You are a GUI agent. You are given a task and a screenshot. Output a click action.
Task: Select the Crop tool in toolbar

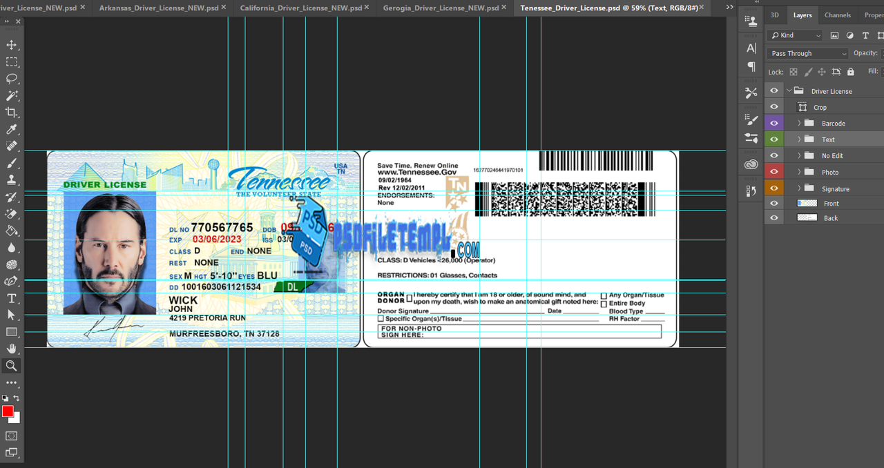point(12,113)
